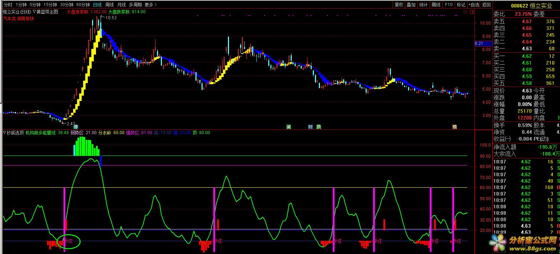
Task: Click the stock title 000622 恒立实业
Action: [x=531, y=6]
